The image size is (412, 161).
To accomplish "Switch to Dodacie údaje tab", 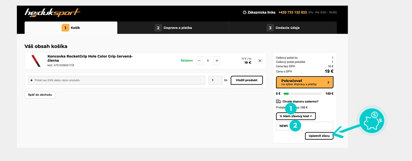I will tap(283, 28).
